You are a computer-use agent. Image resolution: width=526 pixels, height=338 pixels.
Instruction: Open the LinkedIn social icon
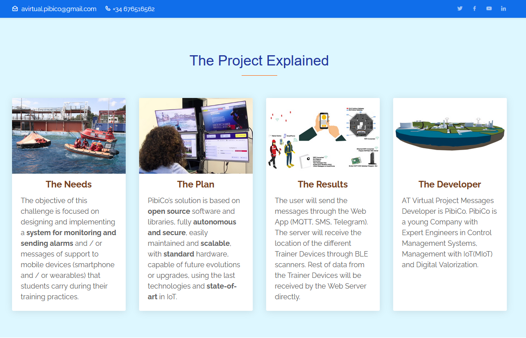point(504,9)
